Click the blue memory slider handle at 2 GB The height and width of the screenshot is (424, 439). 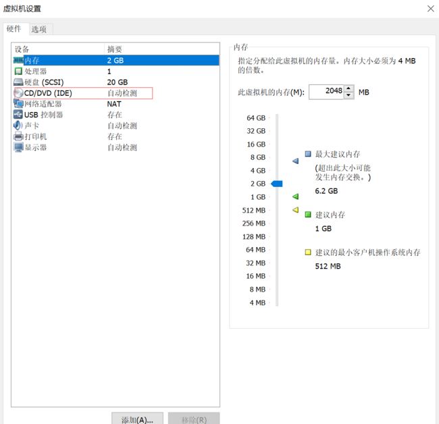tap(276, 184)
